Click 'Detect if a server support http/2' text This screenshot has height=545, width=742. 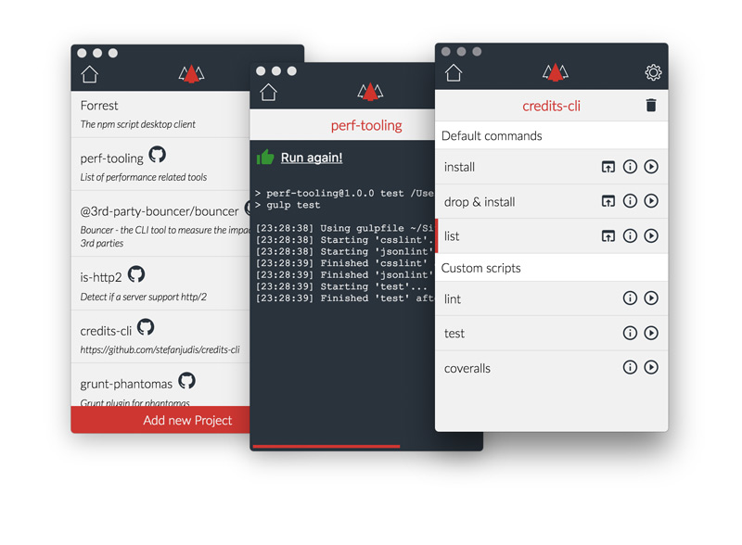(144, 298)
